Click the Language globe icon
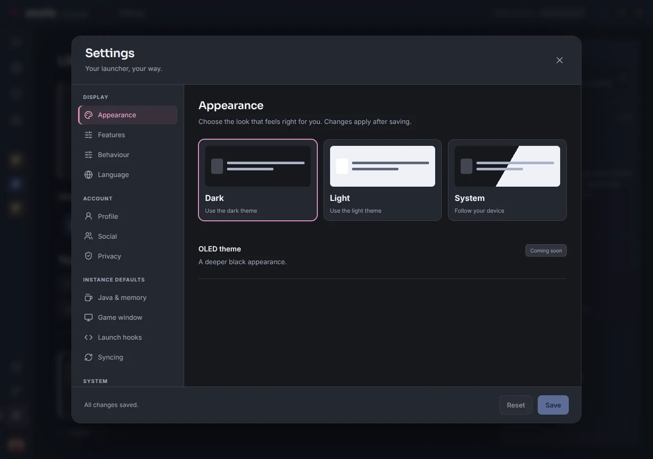The height and width of the screenshot is (459, 653). click(88, 175)
